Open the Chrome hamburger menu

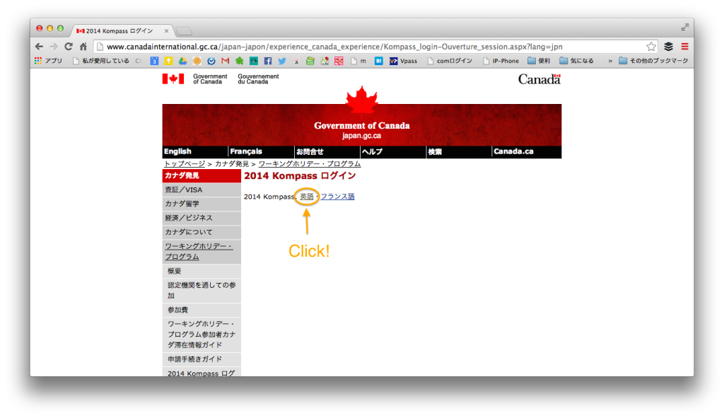coord(684,47)
